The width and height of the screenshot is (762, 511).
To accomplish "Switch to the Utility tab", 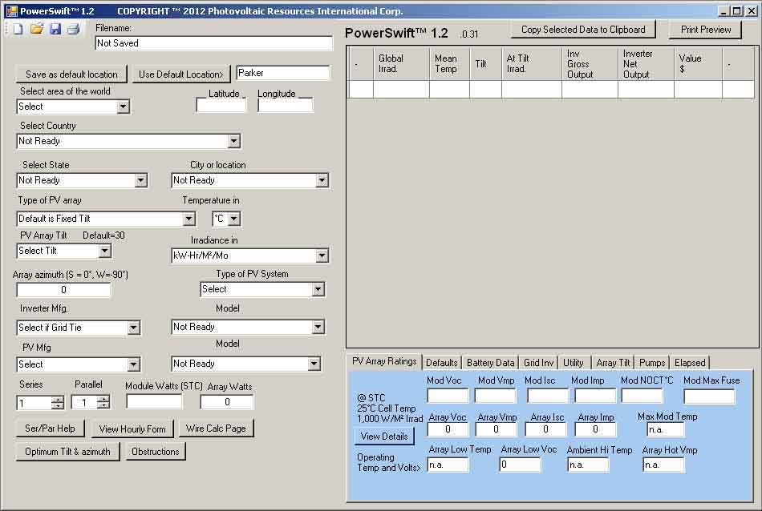I will click(574, 363).
